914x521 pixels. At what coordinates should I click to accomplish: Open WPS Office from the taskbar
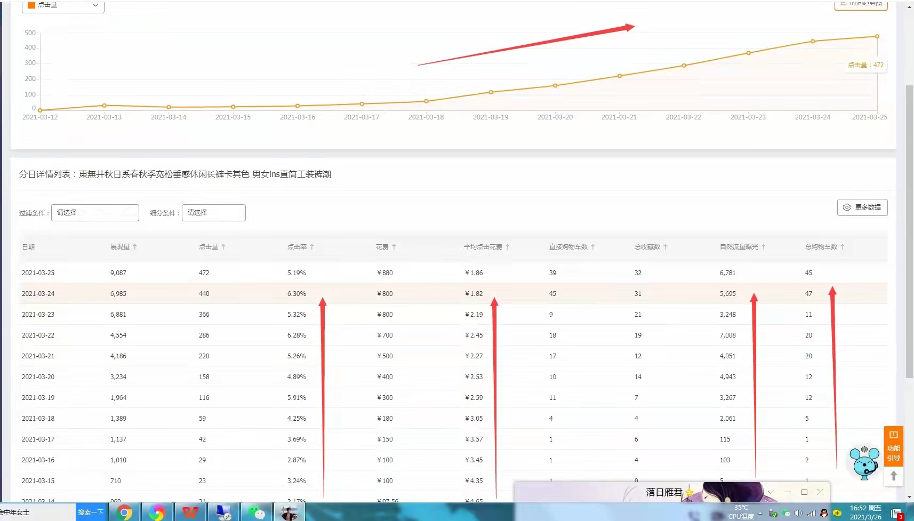190,512
